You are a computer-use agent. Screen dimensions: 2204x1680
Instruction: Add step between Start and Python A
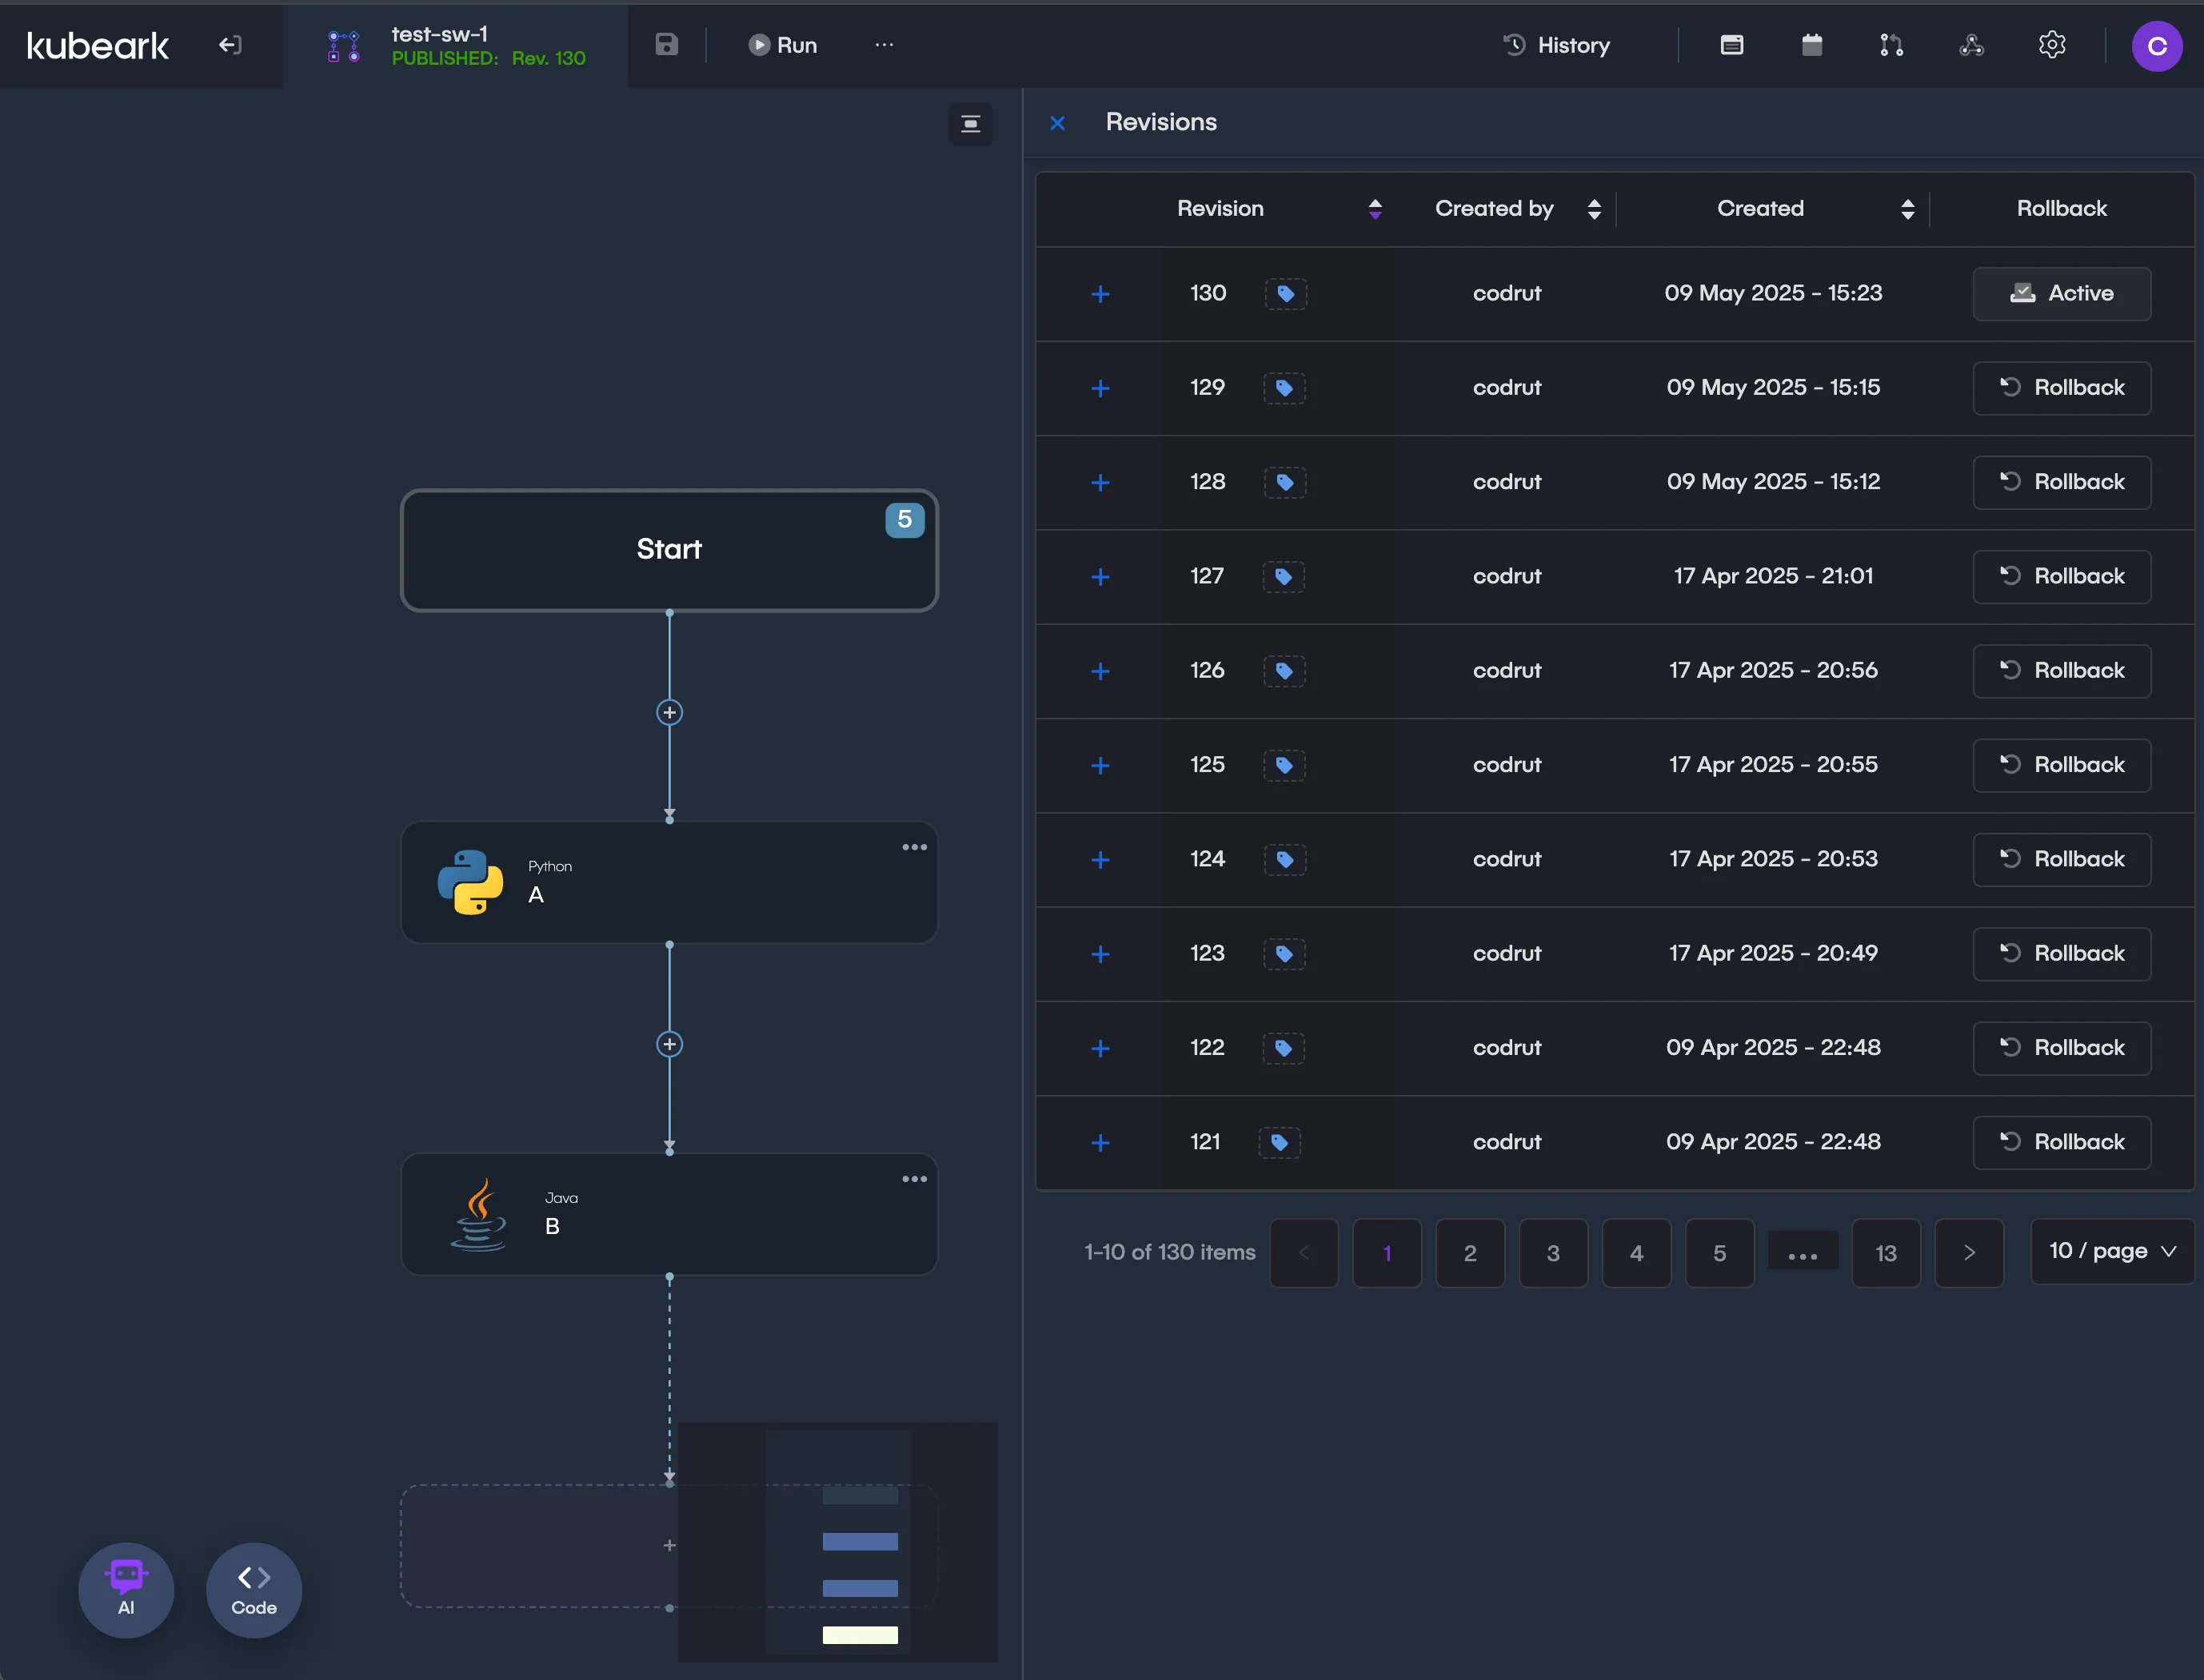[669, 712]
